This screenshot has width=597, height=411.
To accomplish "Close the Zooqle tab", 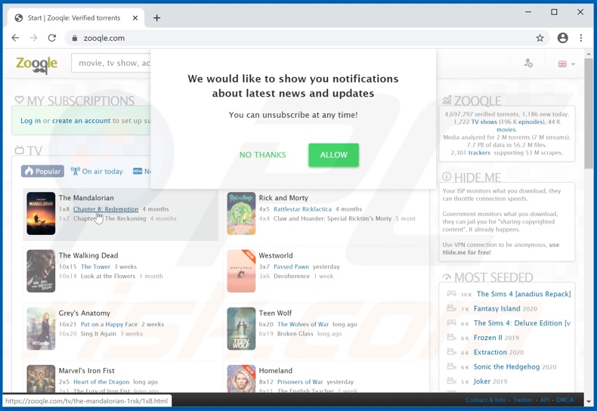I will click(135, 18).
